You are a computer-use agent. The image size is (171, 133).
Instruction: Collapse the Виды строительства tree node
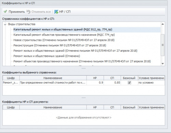coord(5,24)
